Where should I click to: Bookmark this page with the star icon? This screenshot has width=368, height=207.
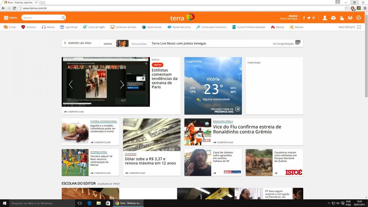click(347, 8)
